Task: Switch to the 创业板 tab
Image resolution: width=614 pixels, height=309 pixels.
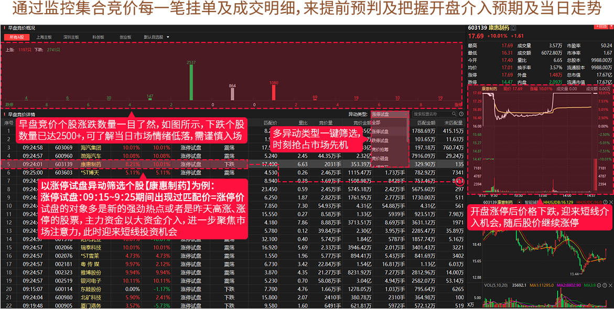Action: coord(125,37)
